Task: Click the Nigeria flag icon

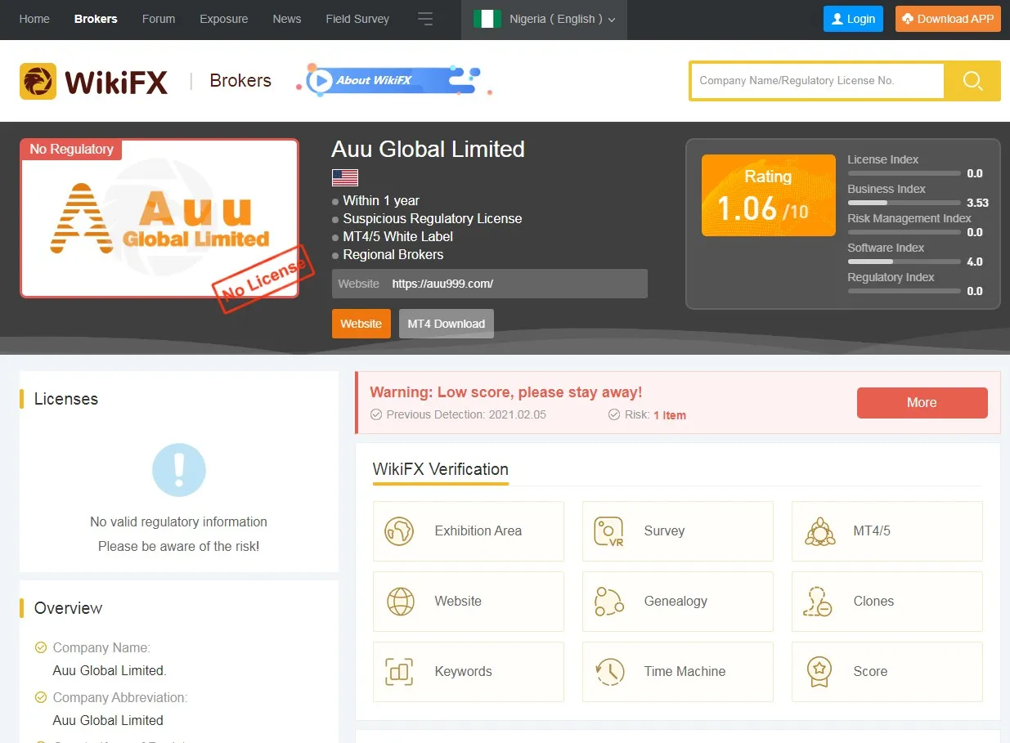Action: tap(487, 19)
